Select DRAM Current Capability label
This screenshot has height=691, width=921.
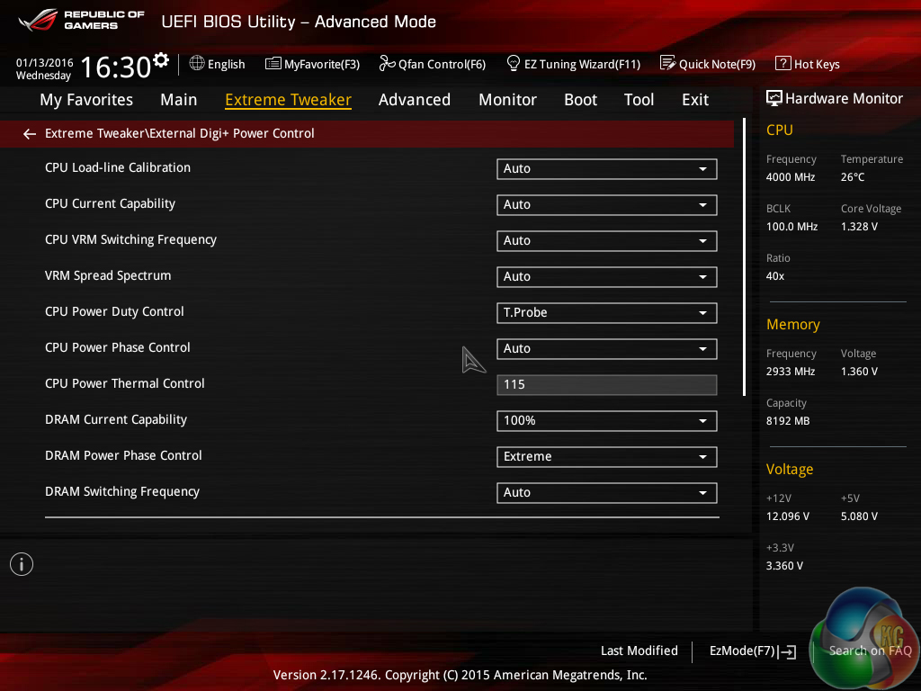116,419
